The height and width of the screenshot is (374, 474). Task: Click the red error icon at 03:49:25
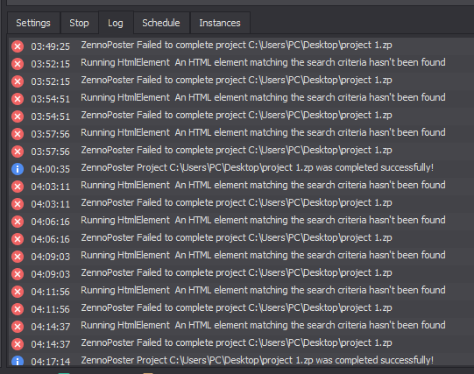pos(18,46)
